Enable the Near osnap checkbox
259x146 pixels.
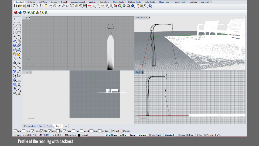(x=24, y=131)
